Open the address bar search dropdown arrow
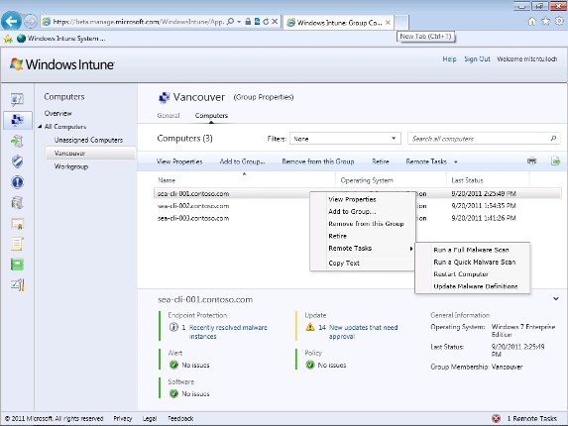 click(x=239, y=22)
